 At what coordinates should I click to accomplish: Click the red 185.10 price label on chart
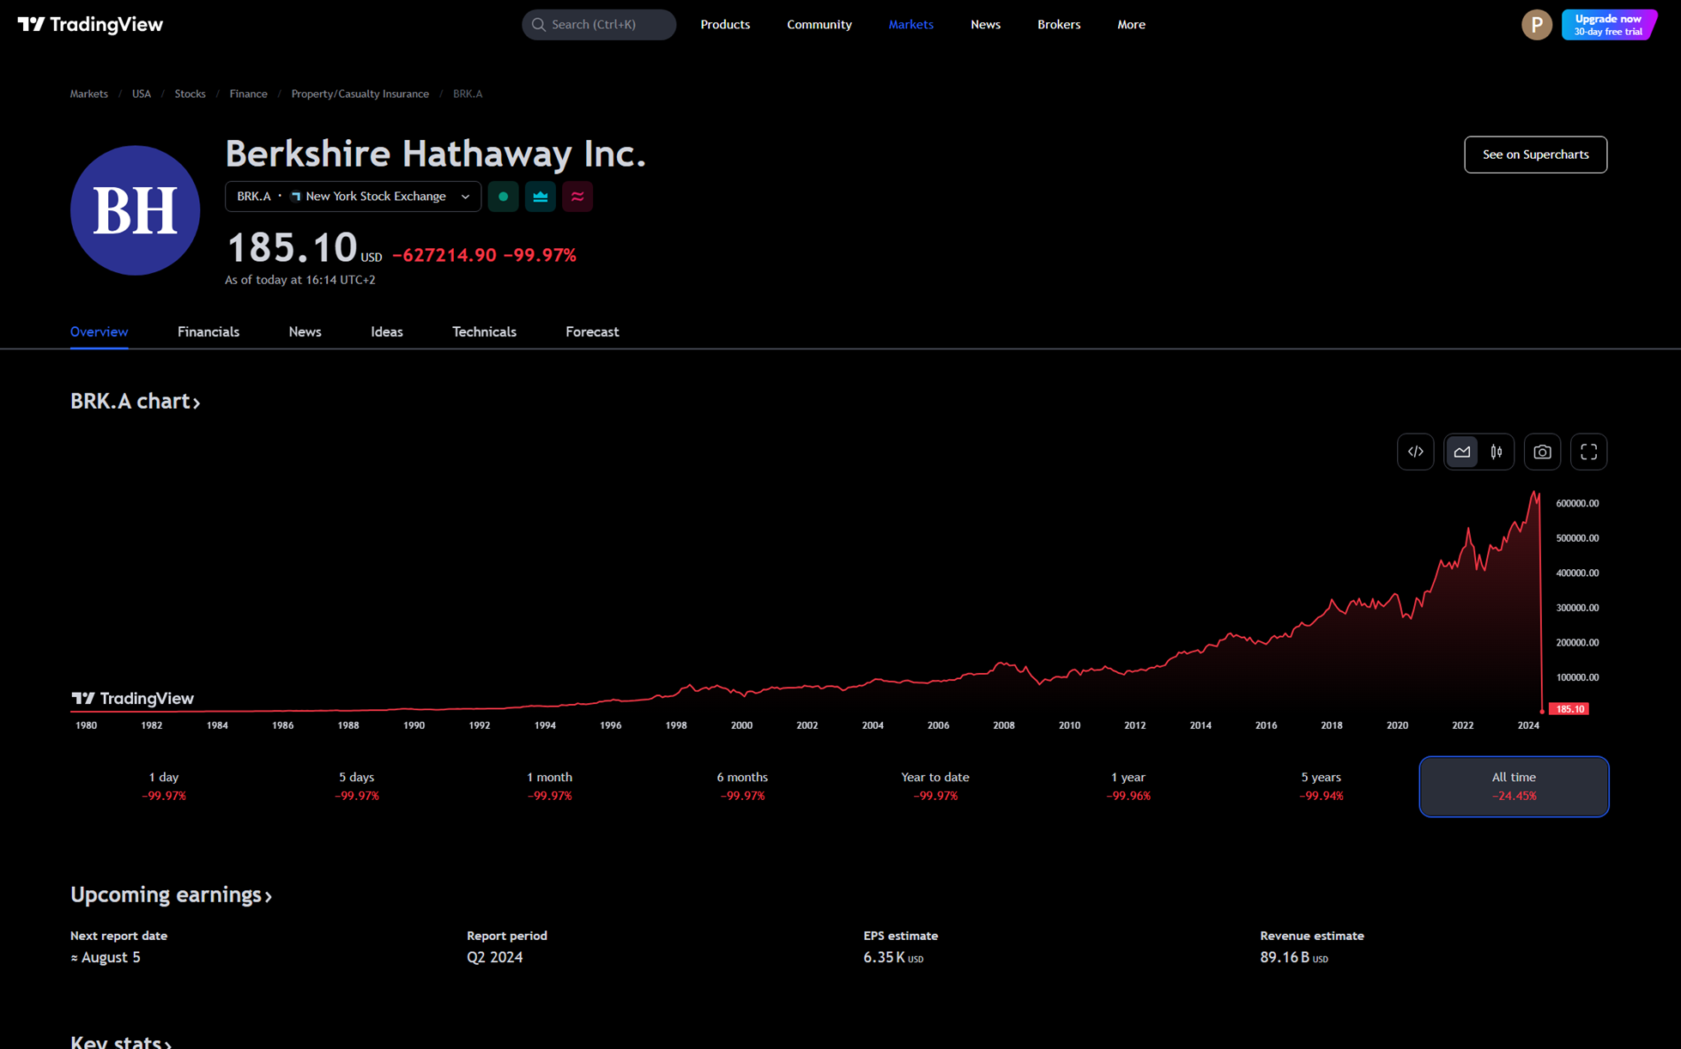point(1569,709)
